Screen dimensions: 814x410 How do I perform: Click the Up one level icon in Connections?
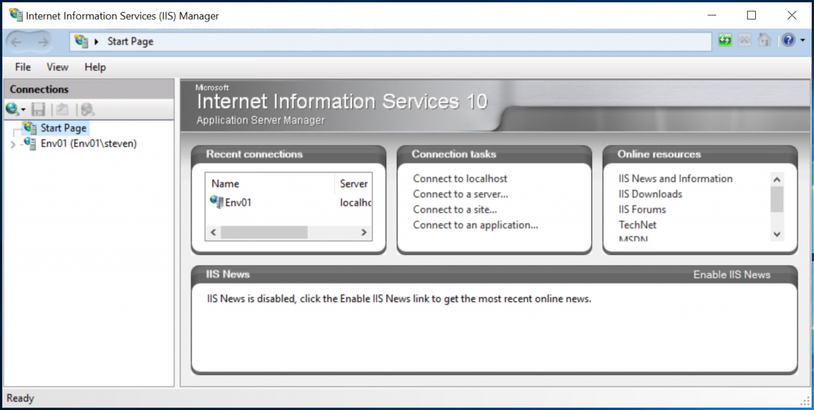[x=63, y=109]
